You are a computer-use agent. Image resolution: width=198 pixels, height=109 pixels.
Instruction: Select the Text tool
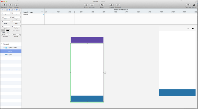pos(10,5)
